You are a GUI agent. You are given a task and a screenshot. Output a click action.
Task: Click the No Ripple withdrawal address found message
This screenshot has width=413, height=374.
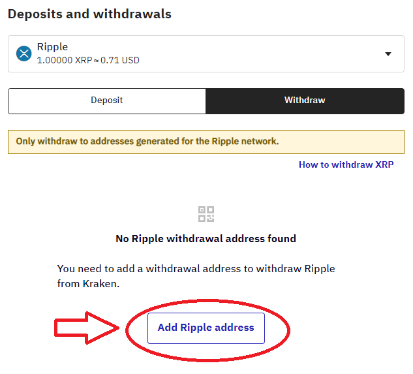point(206,239)
